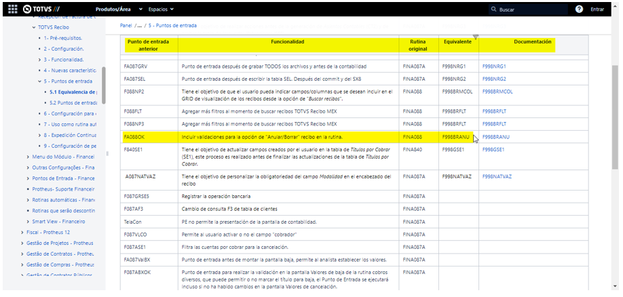Screen dimensions: 623x297
Task: Open F998NRG2 documentation link
Action: tap(494, 79)
